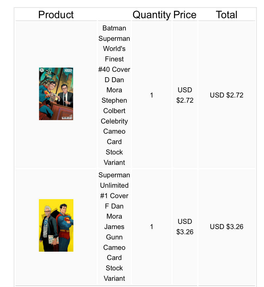This screenshot has width=264, height=287.
Task: Click the USD $3.26 row total
Action: pos(227,227)
